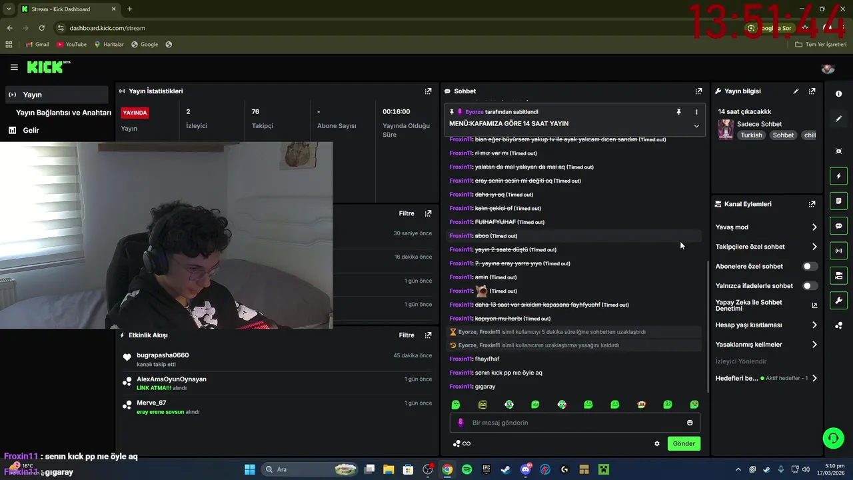This screenshot has height=480, width=853.
Task: Pop out the Yayın bilgisi panel
Action: 812,91
